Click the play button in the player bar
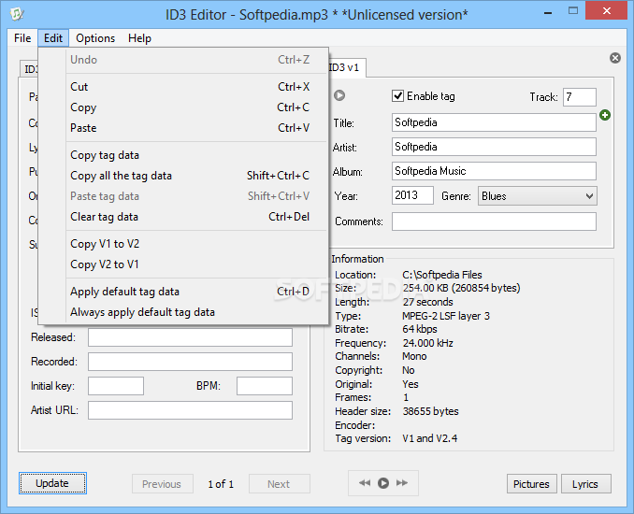 pyautogui.click(x=382, y=483)
